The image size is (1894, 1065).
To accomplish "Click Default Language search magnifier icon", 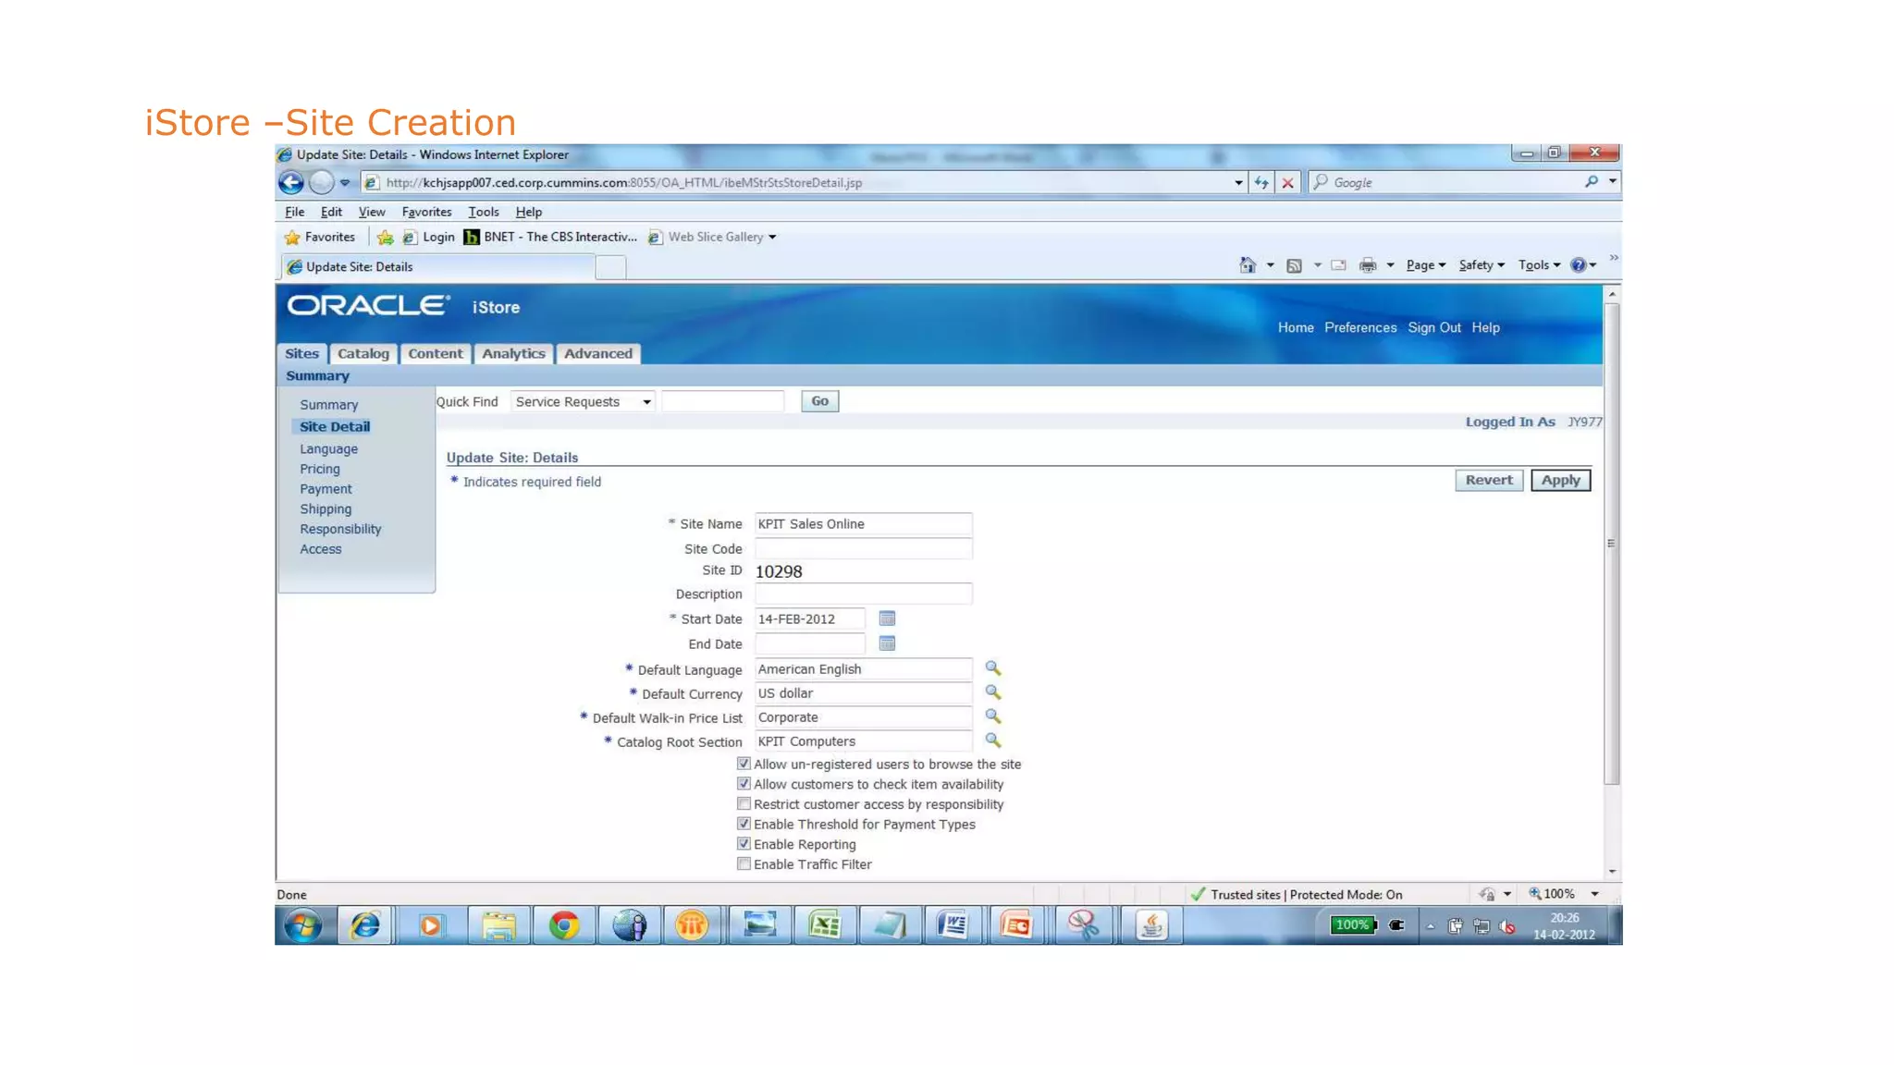I will (992, 668).
